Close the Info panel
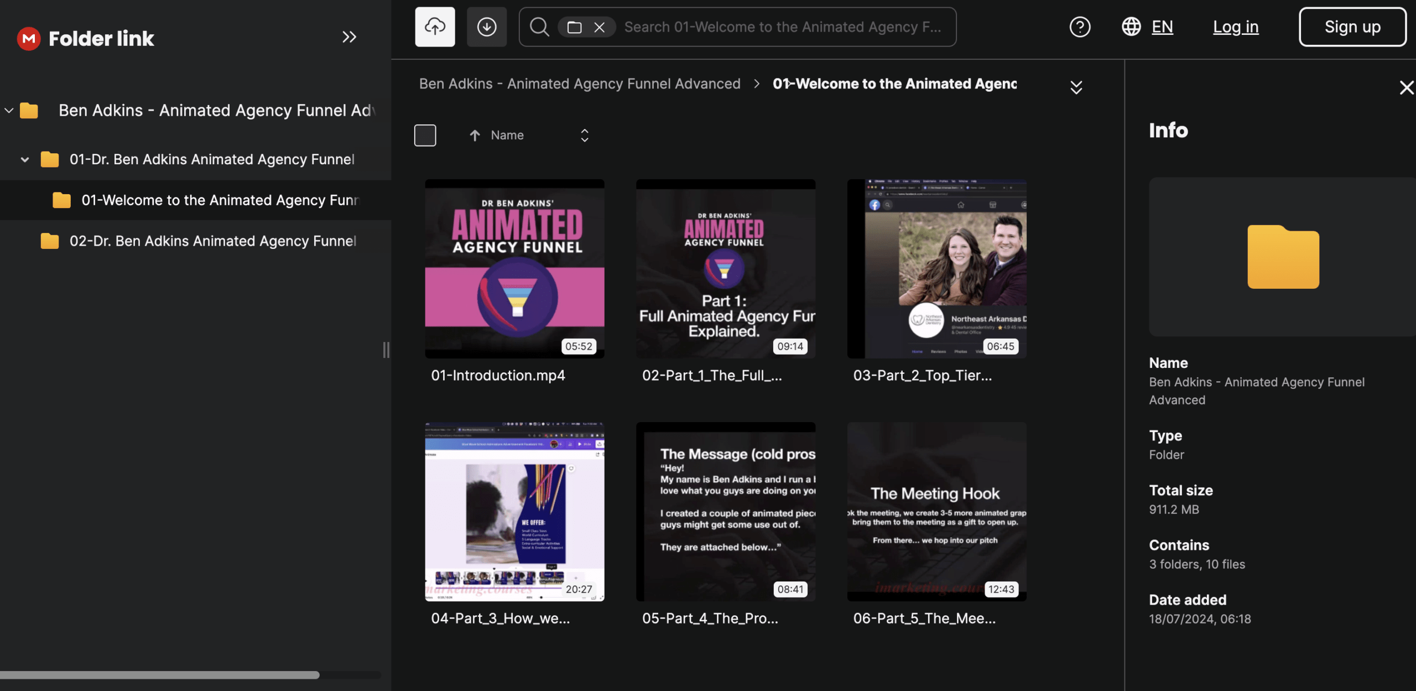This screenshot has height=691, width=1416. coord(1406,87)
